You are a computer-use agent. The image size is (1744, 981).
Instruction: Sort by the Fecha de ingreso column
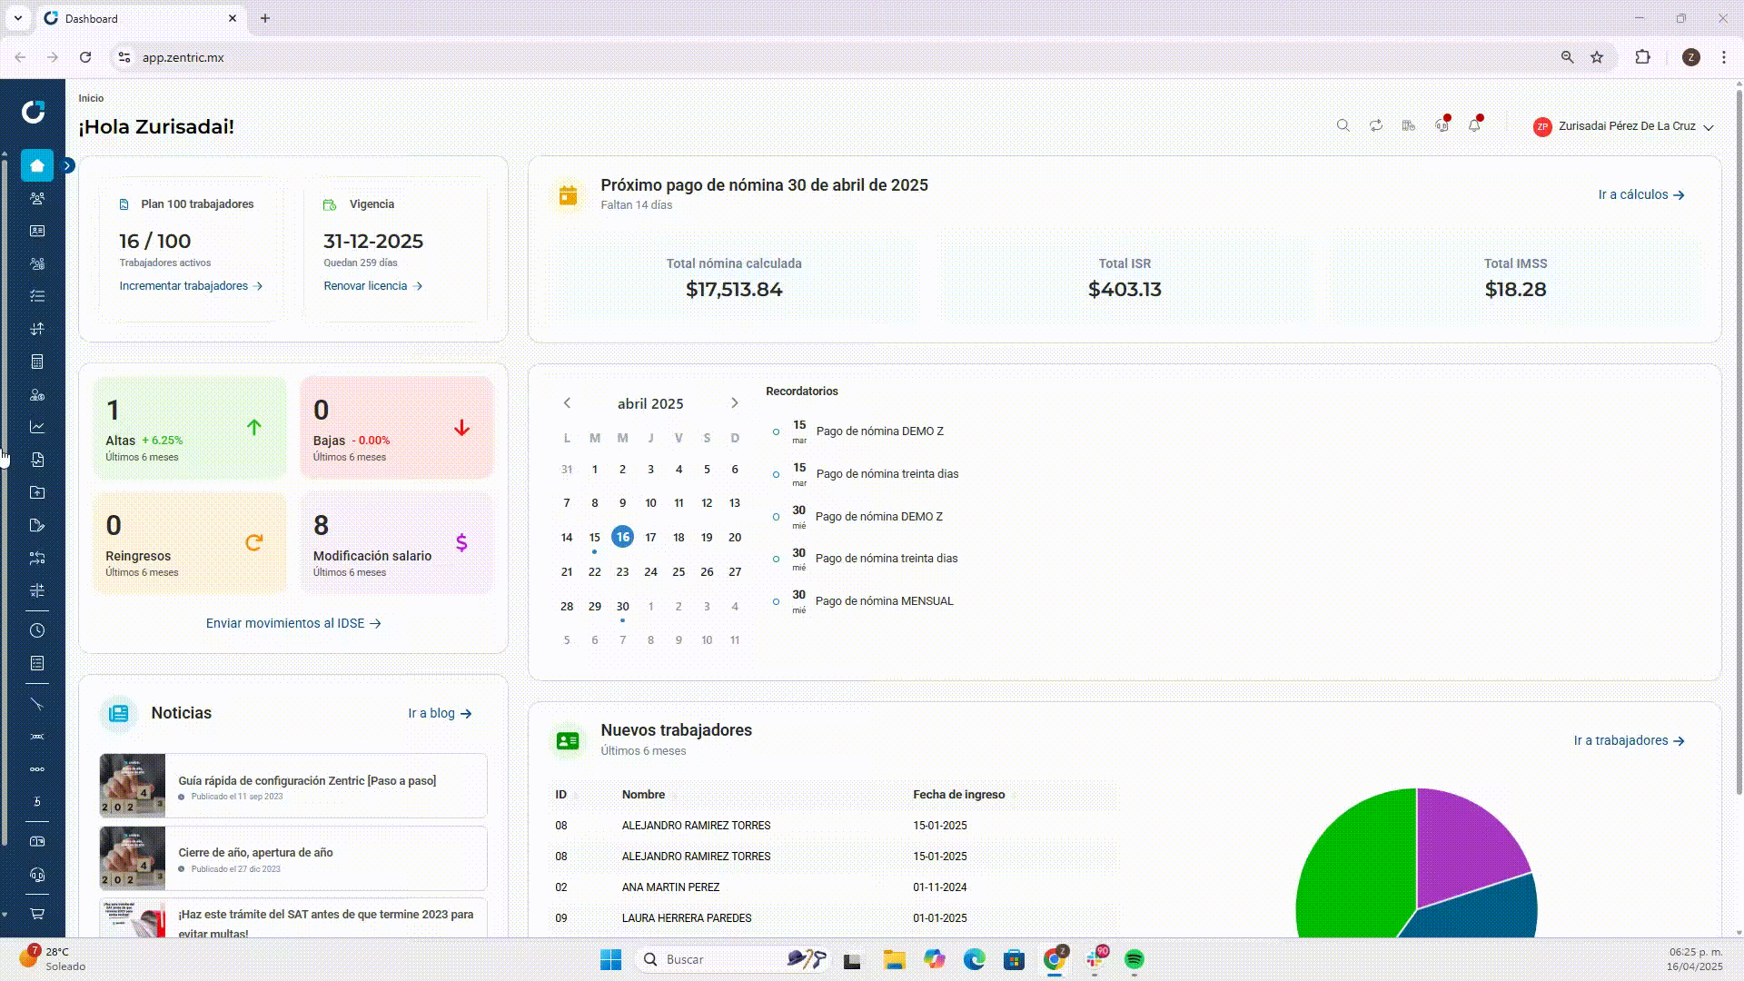click(964, 795)
